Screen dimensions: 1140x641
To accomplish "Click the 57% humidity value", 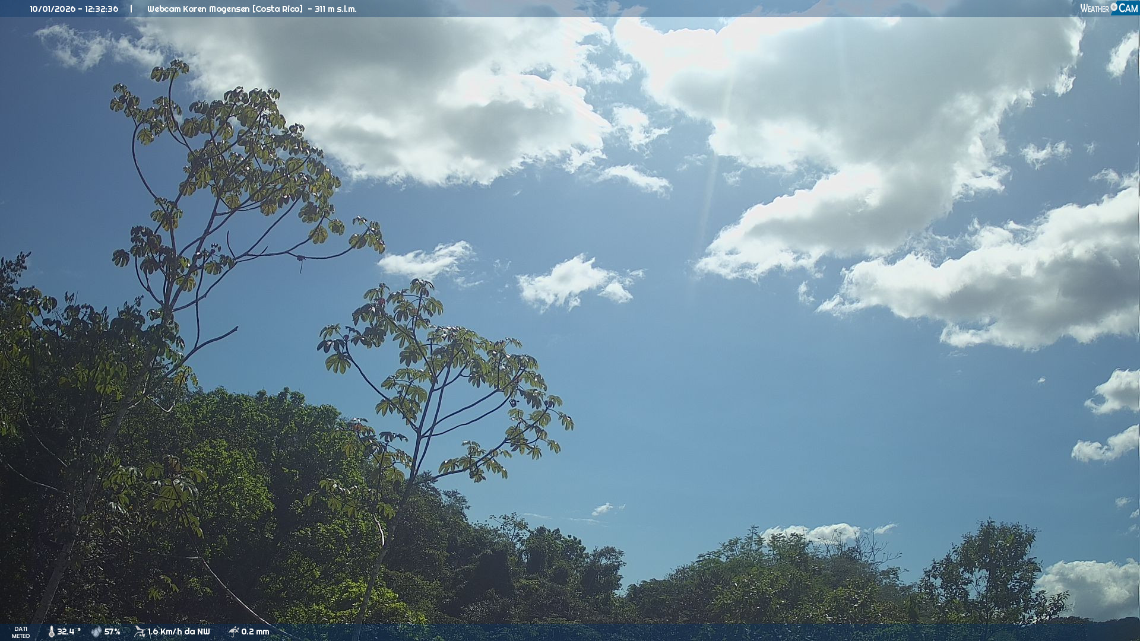I will 112,632.
